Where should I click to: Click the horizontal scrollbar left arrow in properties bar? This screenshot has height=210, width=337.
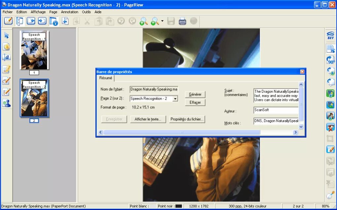[x=100, y=132]
